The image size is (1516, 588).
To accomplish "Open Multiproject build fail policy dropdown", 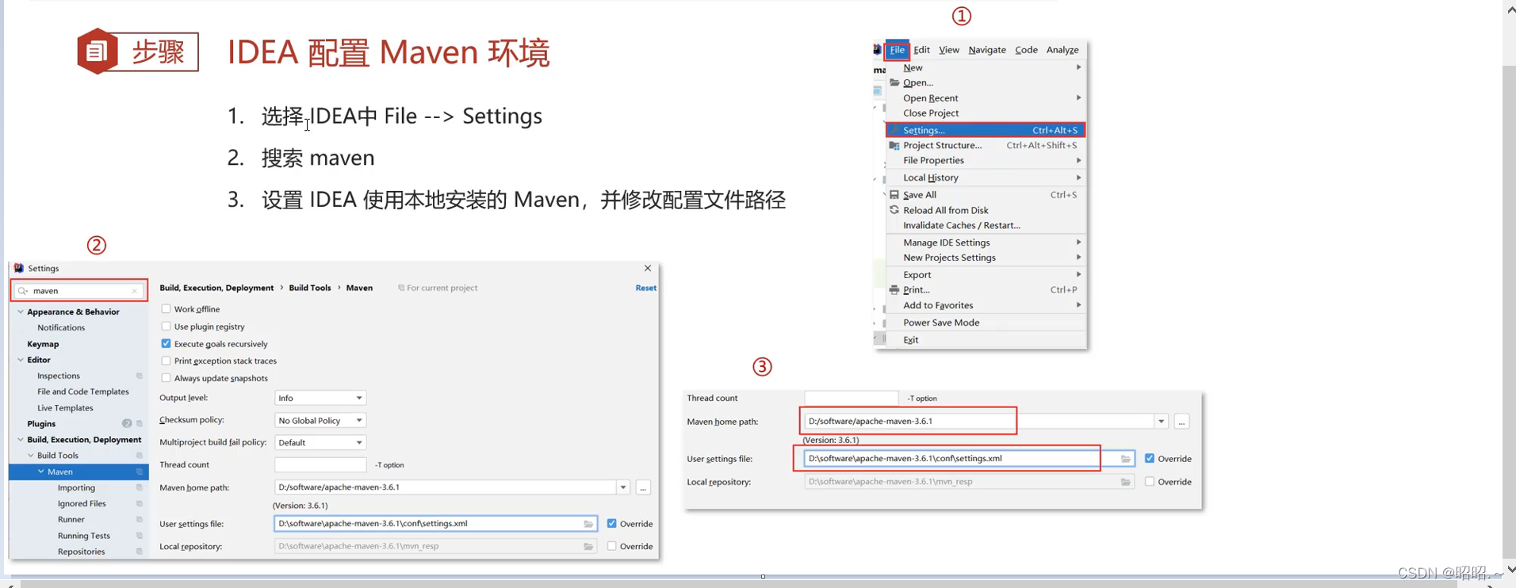I will (320, 442).
